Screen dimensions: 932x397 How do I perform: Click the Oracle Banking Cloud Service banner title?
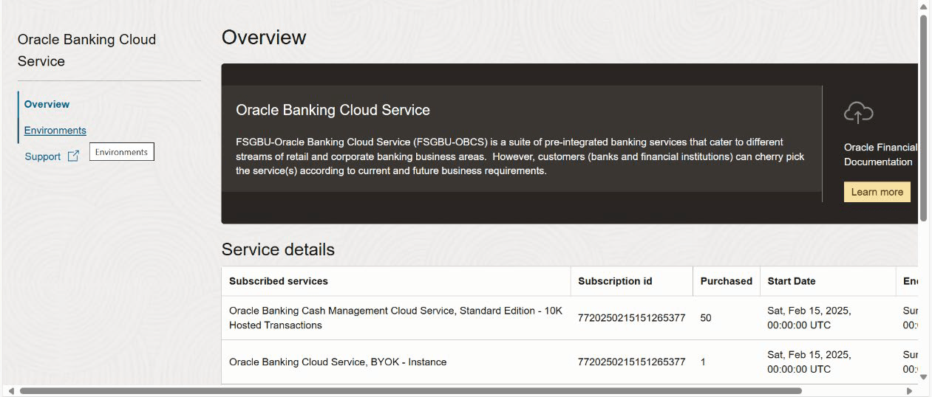(x=333, y=110)
